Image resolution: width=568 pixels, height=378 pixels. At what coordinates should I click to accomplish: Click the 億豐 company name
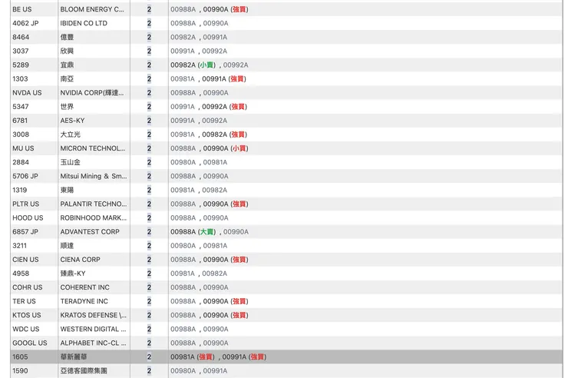click(67, 37)
